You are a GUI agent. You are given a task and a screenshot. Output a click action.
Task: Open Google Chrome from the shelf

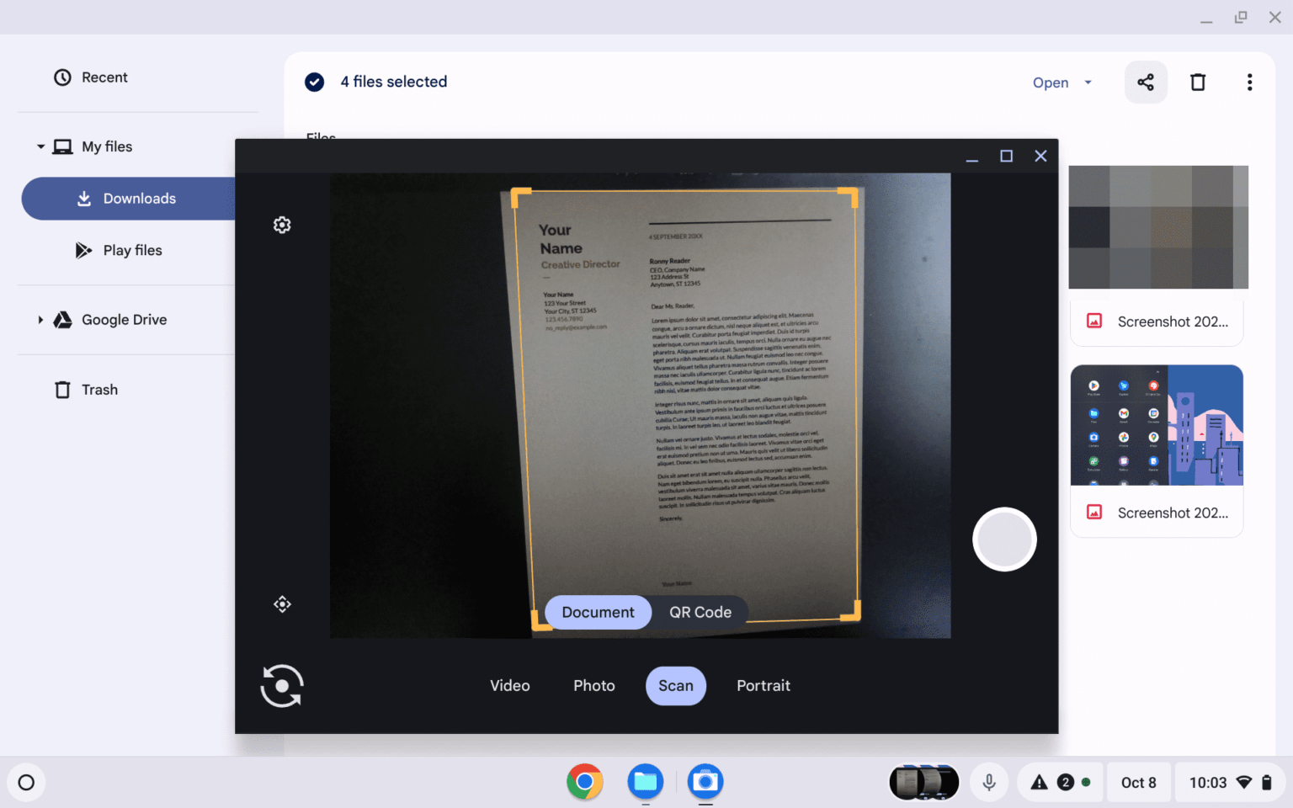(584, 782)
